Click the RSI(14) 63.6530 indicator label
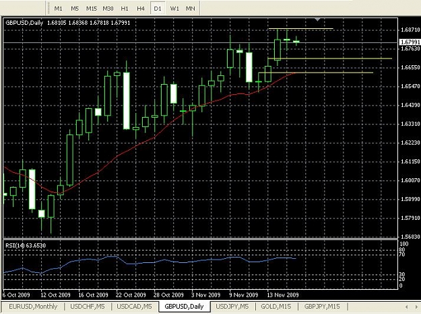Screen dimensions: 421x314 click(26, 245)
